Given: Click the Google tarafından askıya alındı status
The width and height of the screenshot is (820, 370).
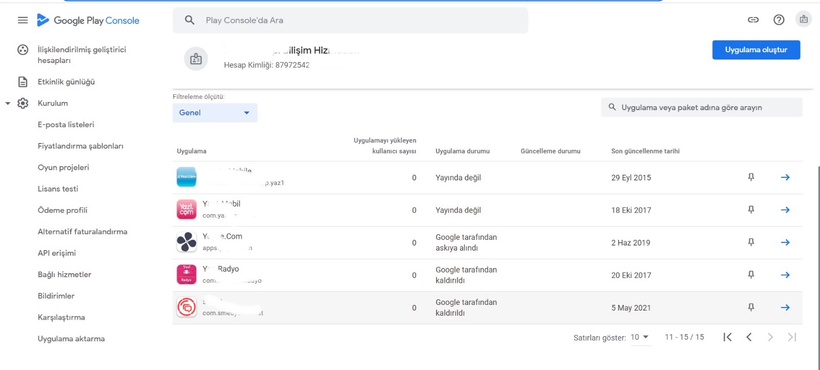Looking at the screenshot, I should (466, 242).
